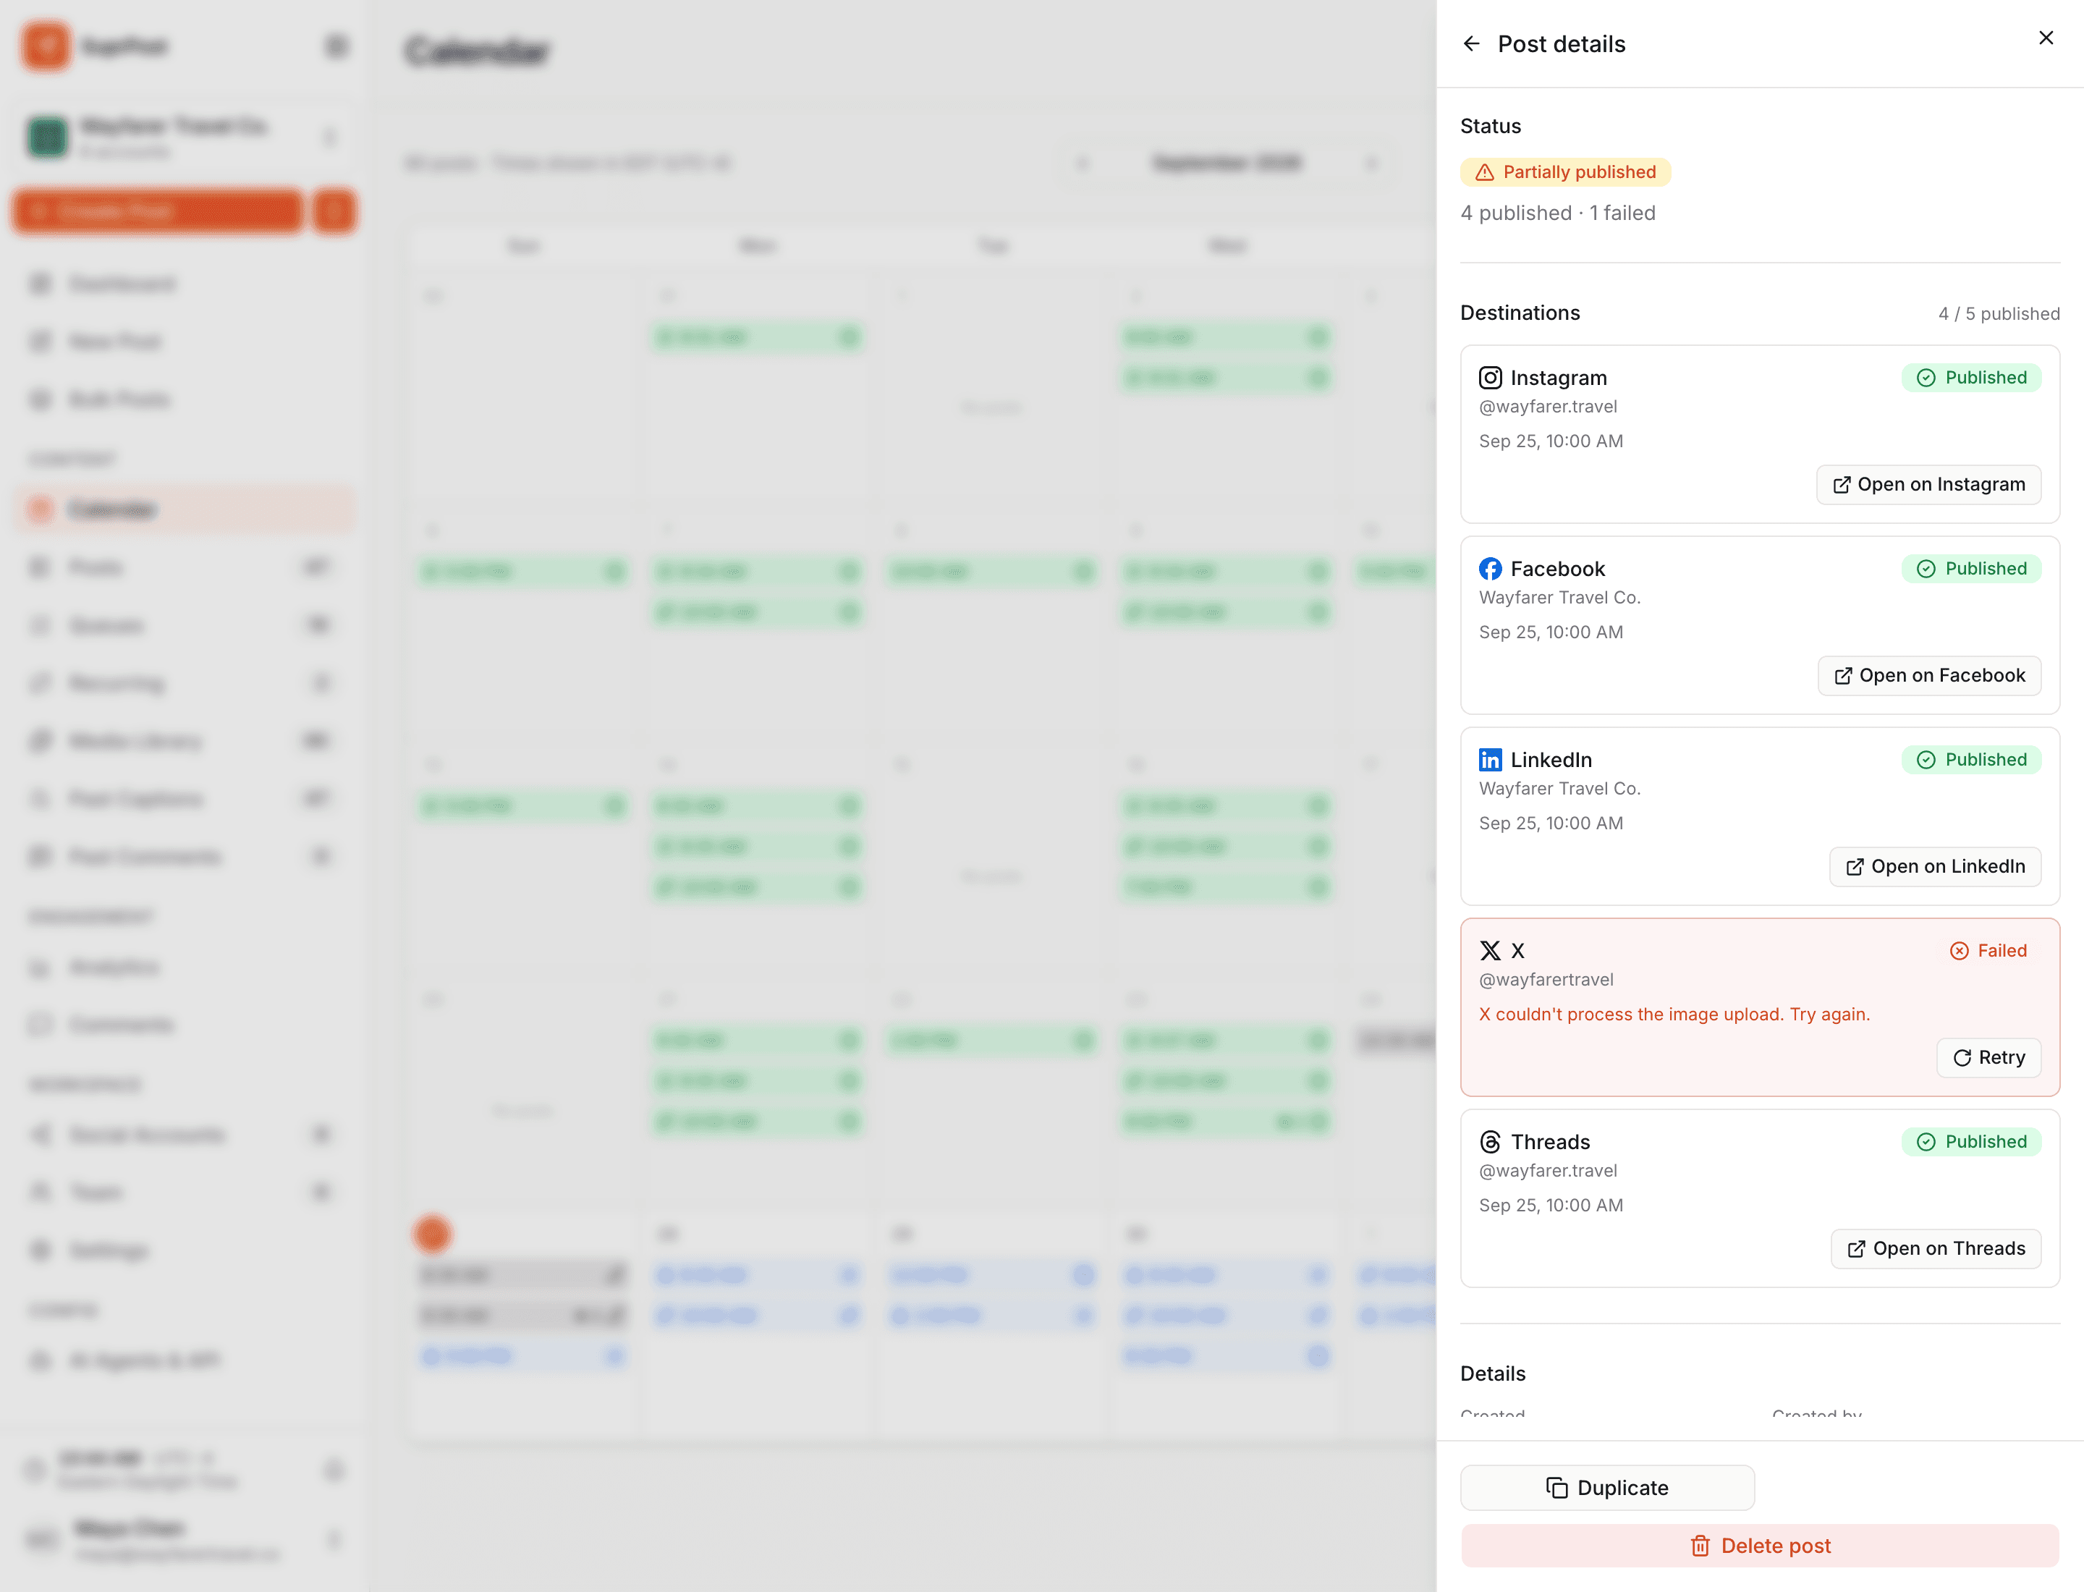
Task: Delete the post
Action: point(1760,1546)
